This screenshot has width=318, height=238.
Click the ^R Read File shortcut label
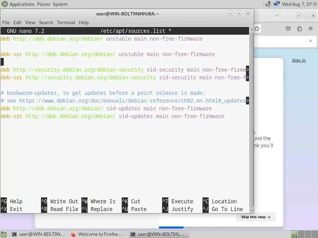[x=59, y=209]
